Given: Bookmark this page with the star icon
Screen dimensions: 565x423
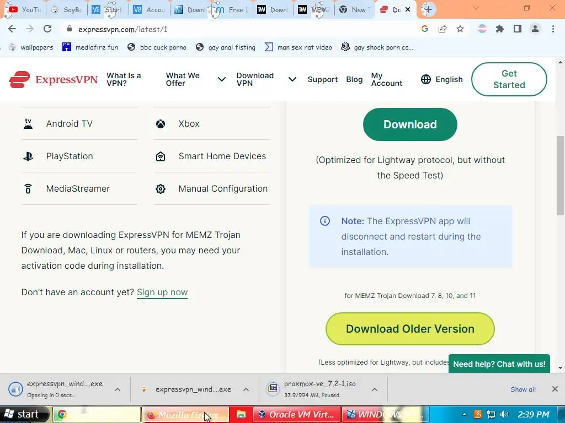Looking at the screenshot, I should pyautogui.click(x=460, y=29).
